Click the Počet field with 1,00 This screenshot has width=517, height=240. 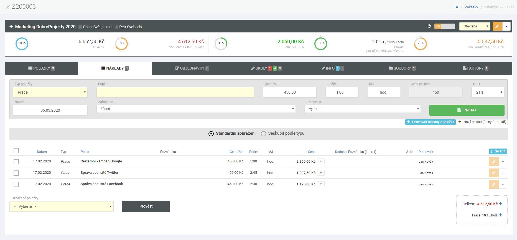[x=342, y=92]
